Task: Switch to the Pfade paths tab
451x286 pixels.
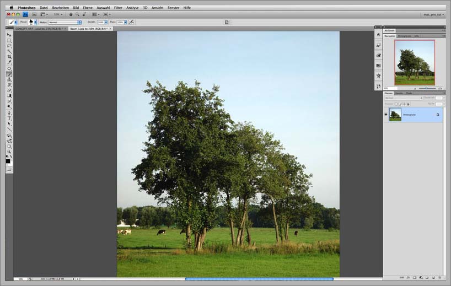Action: pos(409,94)
